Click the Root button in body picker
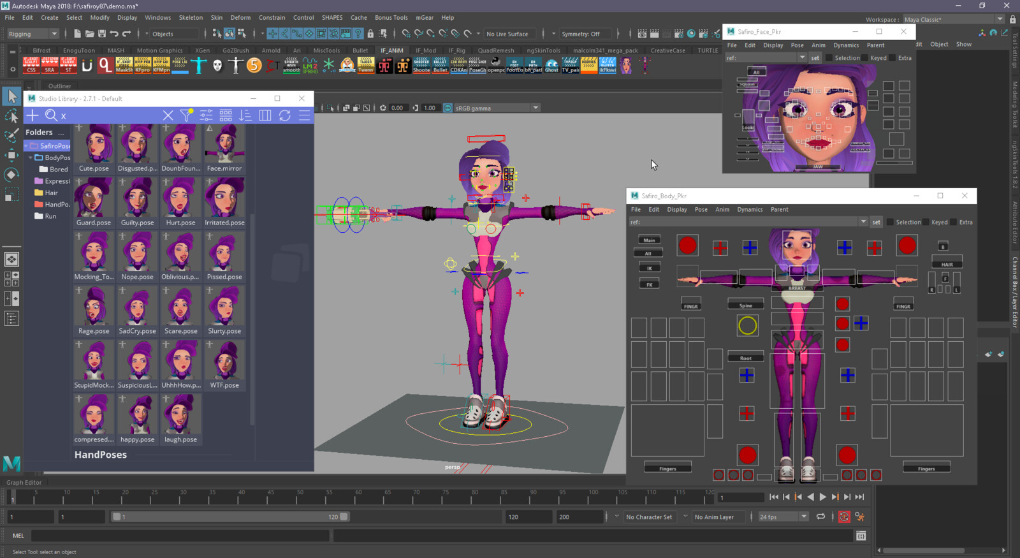This screenshot has height=558, width=1020. pos(746,358)
